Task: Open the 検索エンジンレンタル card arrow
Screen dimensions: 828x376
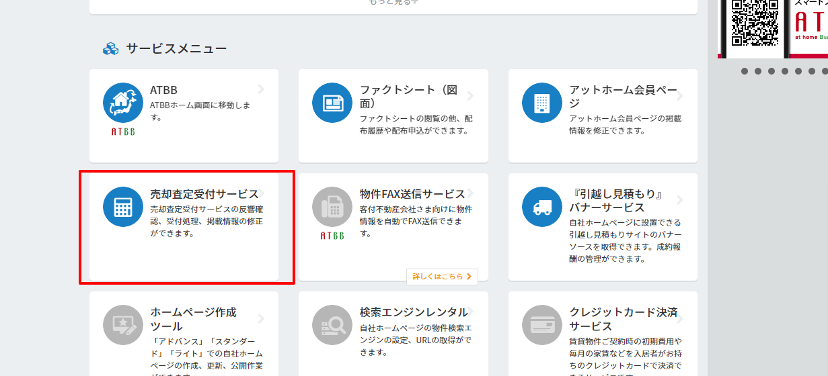Action: click(470, 312)
